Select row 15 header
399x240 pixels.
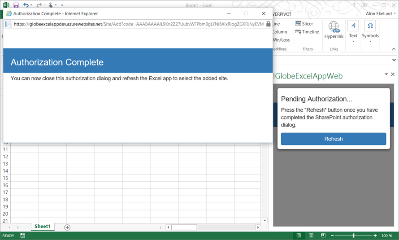[x=5, y=178]
